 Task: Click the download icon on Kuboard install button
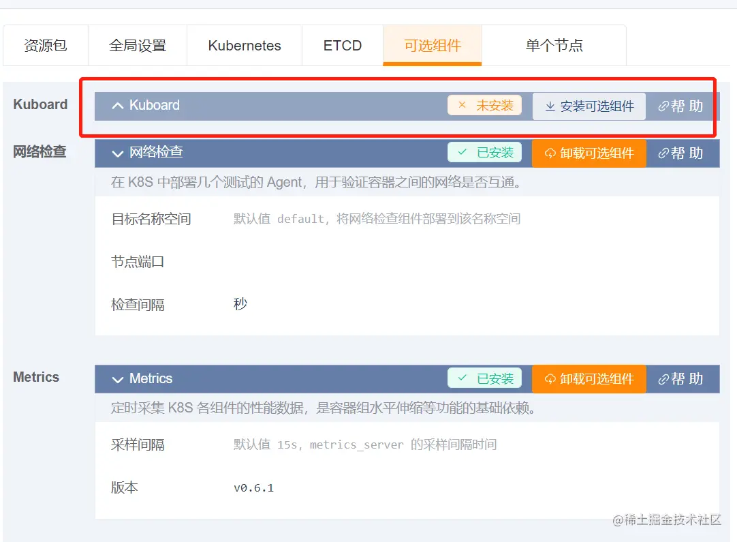point(550,107)
